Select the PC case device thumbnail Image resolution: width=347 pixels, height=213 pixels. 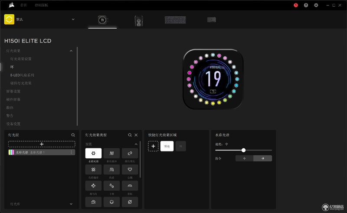[x=139, y=21]
